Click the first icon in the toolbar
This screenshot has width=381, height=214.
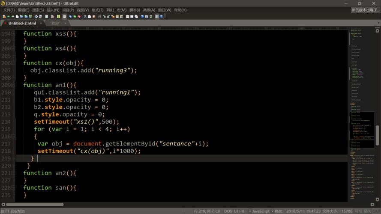[4, 17]
